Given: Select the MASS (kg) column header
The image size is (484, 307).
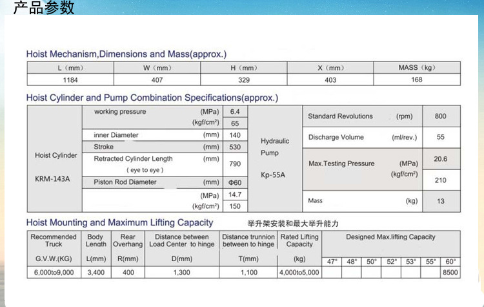Looking at the screenshot, I should (416, 68).
